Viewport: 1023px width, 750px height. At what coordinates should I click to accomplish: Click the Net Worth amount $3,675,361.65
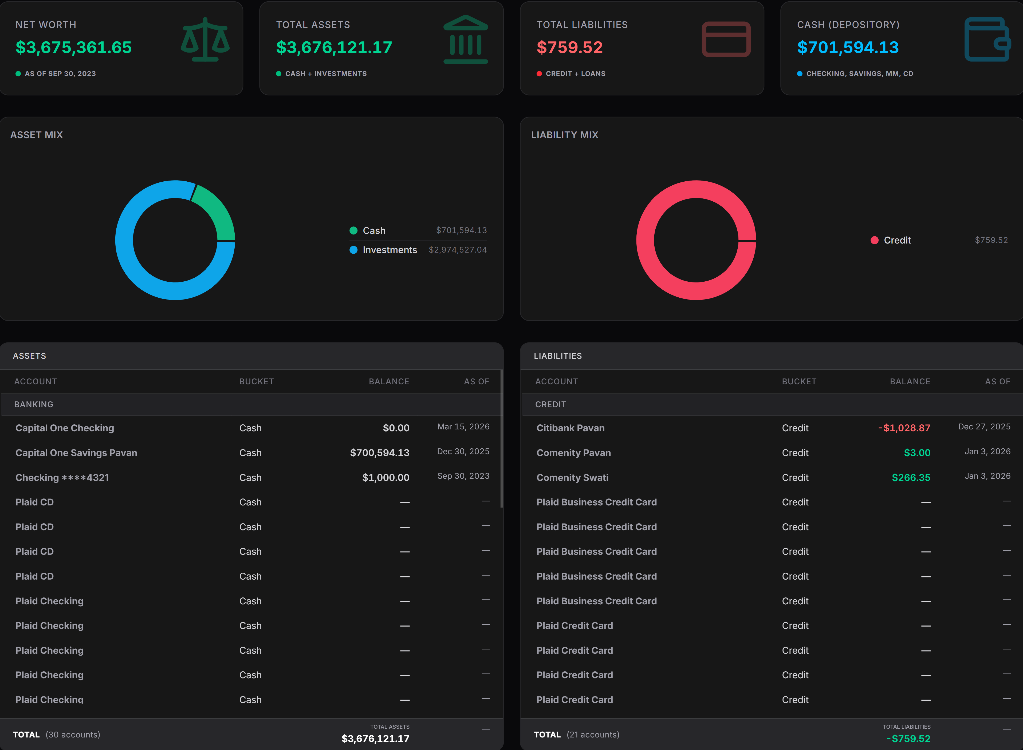tap(74, 47)
